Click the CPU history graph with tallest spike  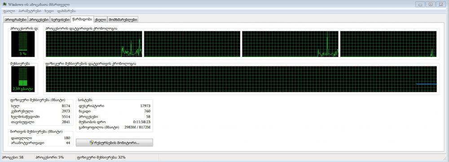point(290,44)
